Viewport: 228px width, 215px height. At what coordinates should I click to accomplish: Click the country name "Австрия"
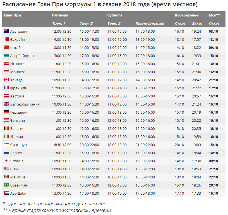[17, 96]
